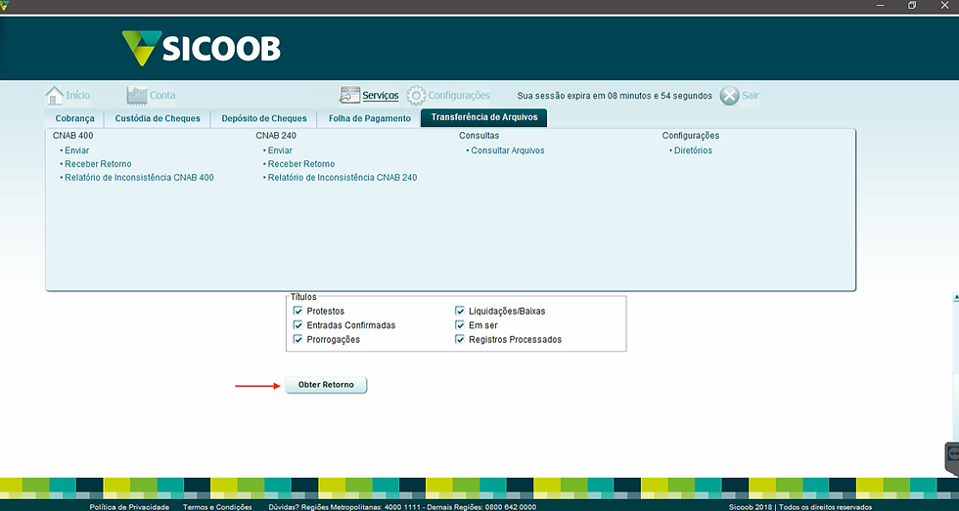Uncheck the Liquidações/Baixas checkbox
Image resolution: width=959 pixels, height=511 pixels.
point(460,311)
